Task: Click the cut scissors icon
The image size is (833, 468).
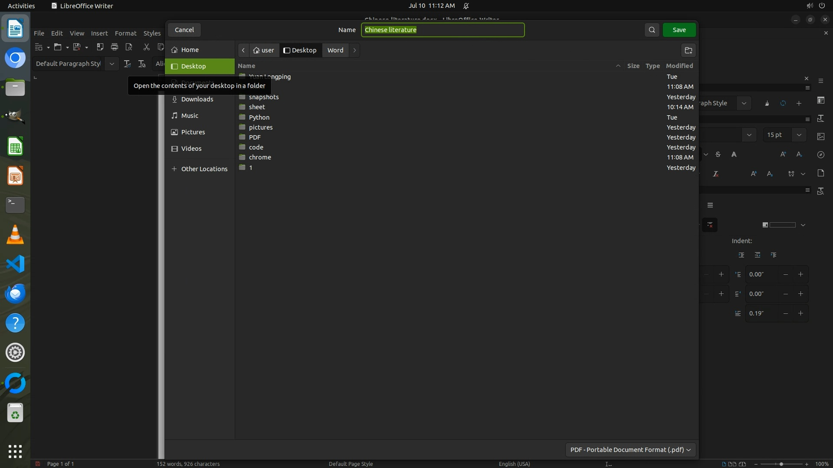Action: click(x=146, y=47)
